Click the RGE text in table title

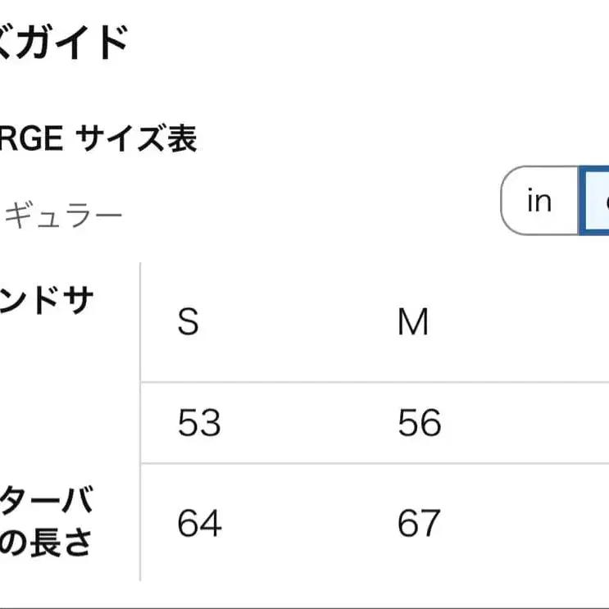[31, 139]
